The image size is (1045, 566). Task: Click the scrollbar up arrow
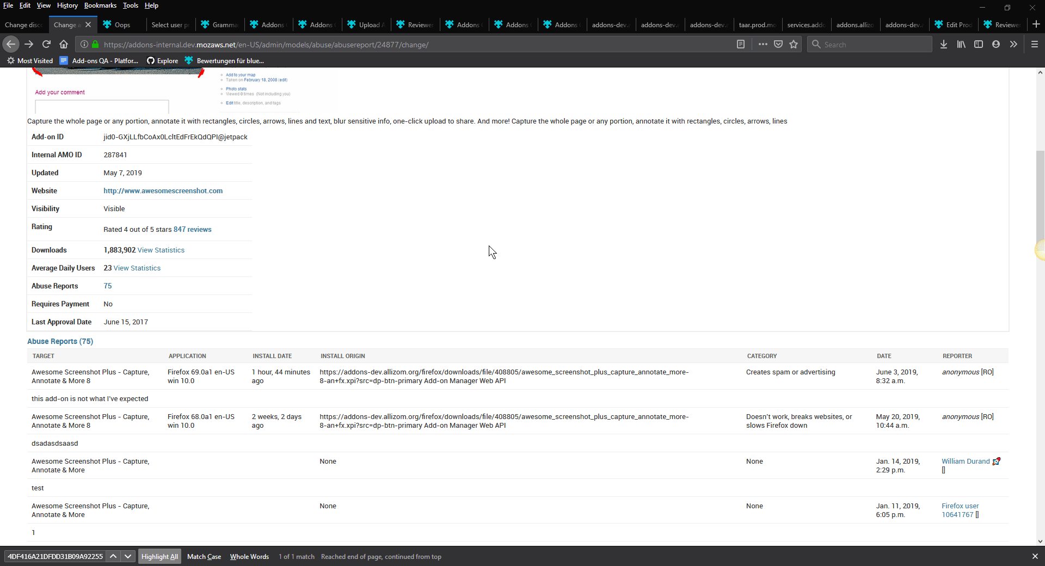(x=1040, y=72)
